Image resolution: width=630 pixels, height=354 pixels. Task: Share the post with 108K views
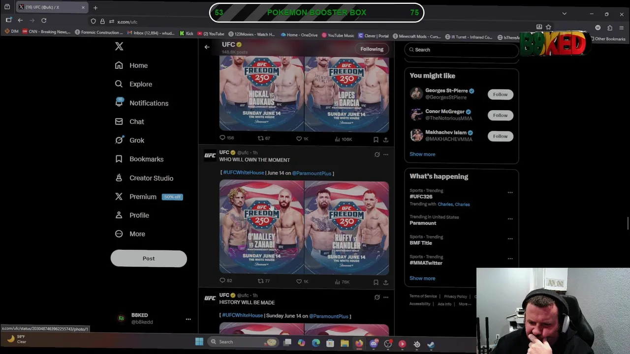(385, 140)
